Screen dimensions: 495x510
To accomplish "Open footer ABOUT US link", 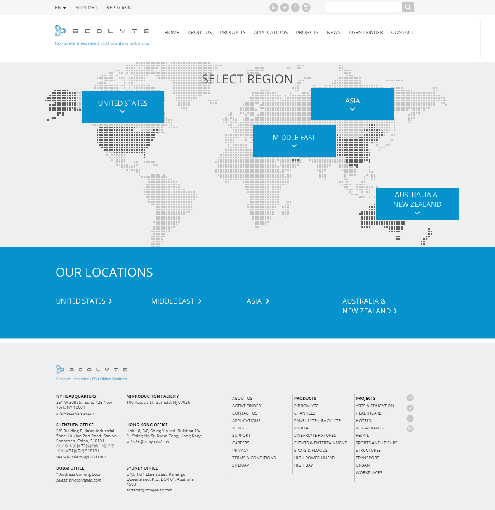I will pos(242,399).
